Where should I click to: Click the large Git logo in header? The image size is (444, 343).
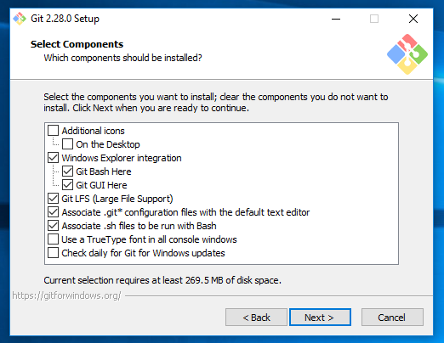[x=407, y=54]
